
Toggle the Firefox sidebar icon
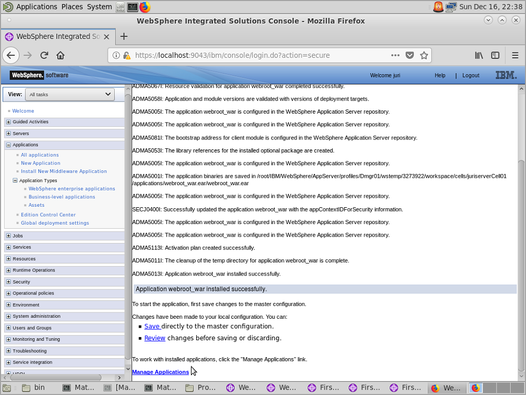495,55
